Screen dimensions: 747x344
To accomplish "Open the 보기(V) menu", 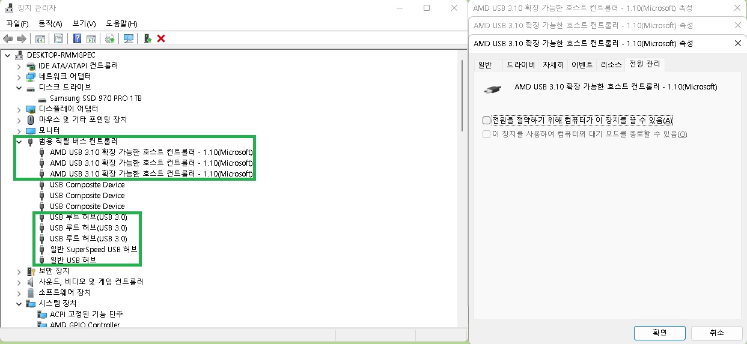I will (x=84, y=23).
